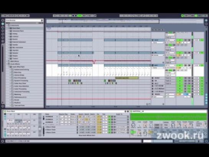
Task: Collapse the Instruments folder in the browser
Action: (7, 25)
